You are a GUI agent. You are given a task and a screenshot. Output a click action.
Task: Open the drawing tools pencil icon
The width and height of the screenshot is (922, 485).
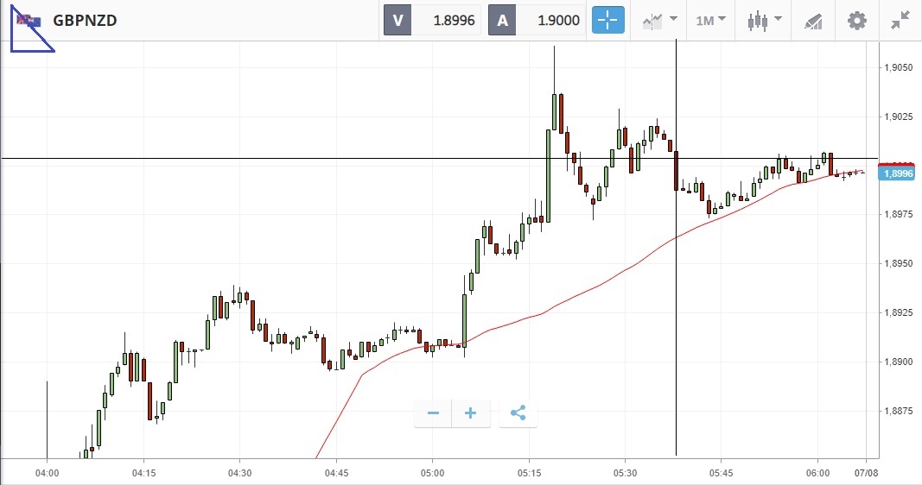813,21
